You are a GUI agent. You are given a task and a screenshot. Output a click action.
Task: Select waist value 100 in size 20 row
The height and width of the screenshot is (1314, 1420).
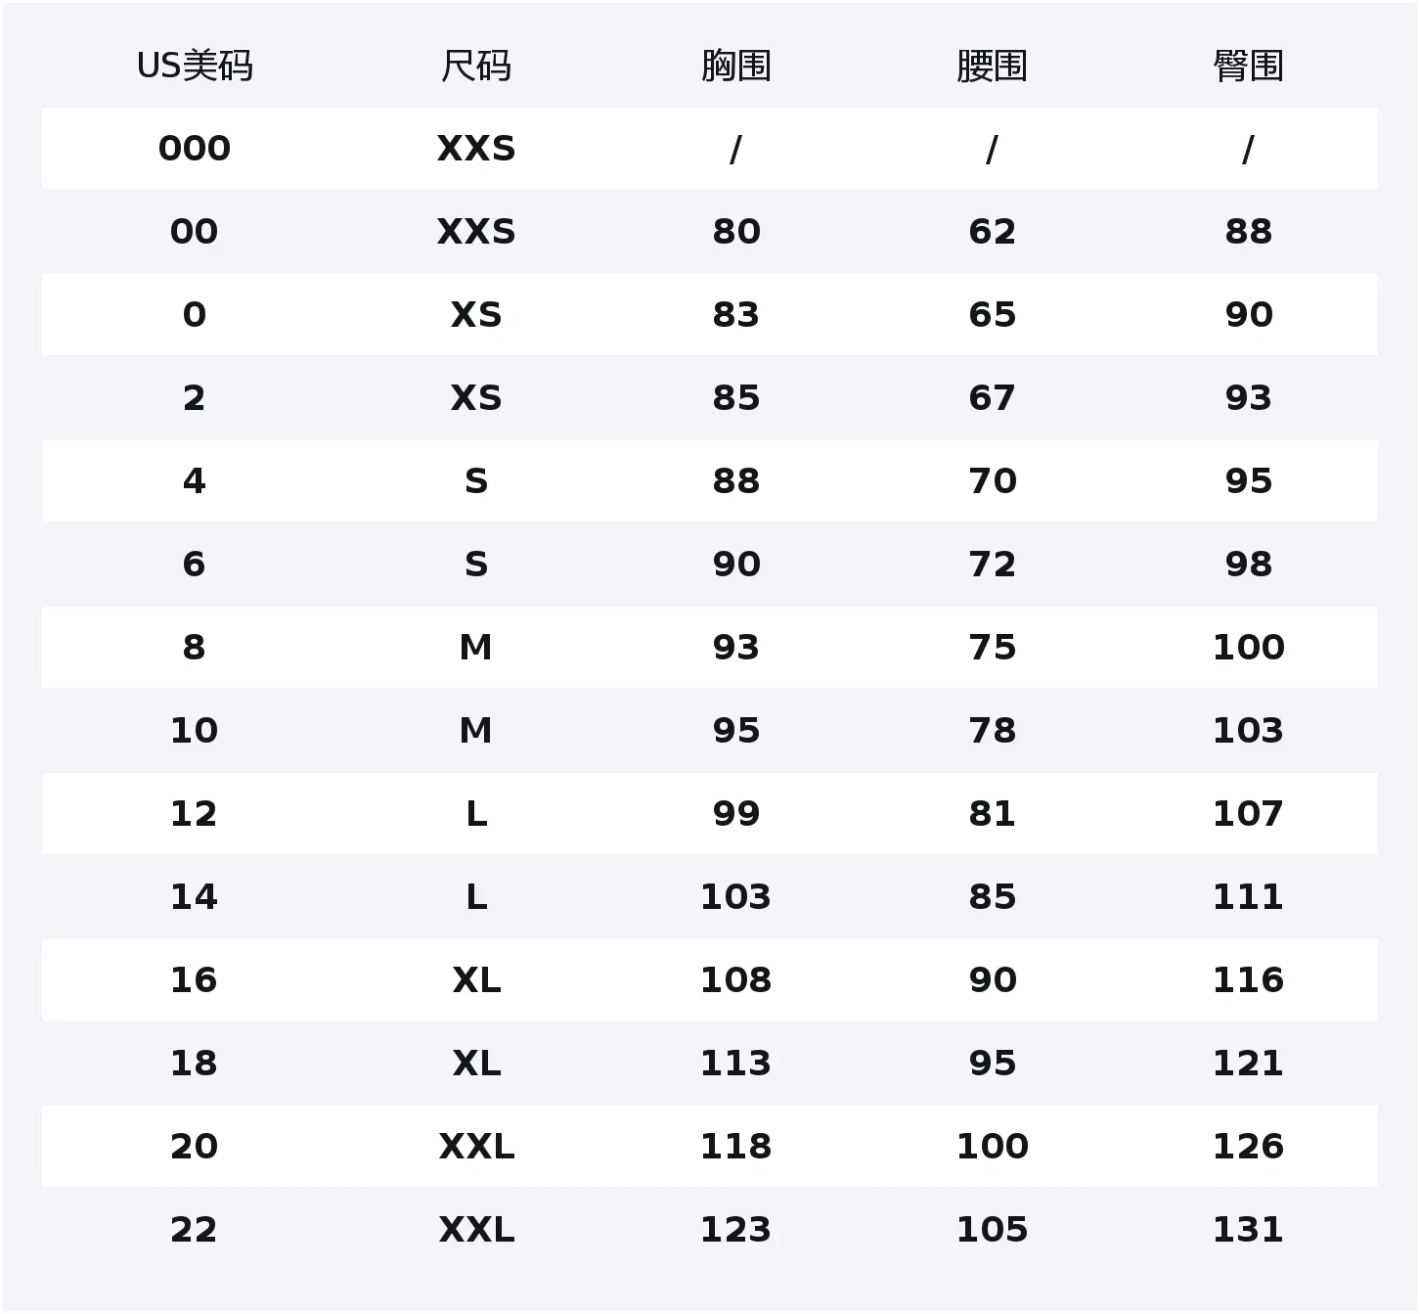point(992,1147)
